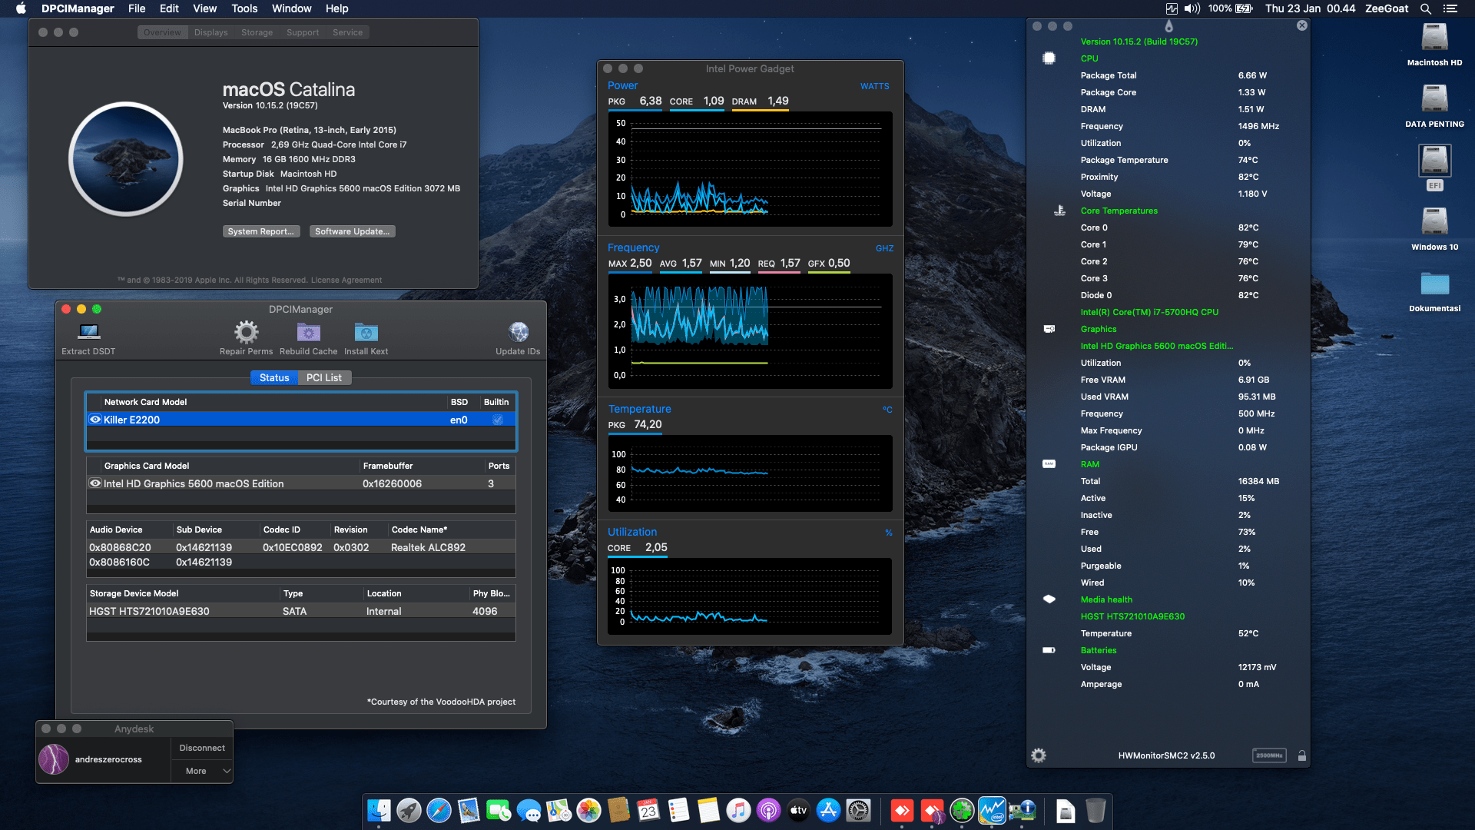Select audio device row 0x8086160C
This screenshot has height=830, width=1475.
click(300, 562)
